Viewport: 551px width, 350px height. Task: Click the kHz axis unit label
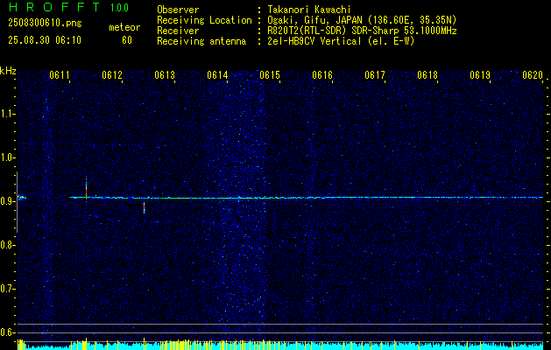pos(8,71)
